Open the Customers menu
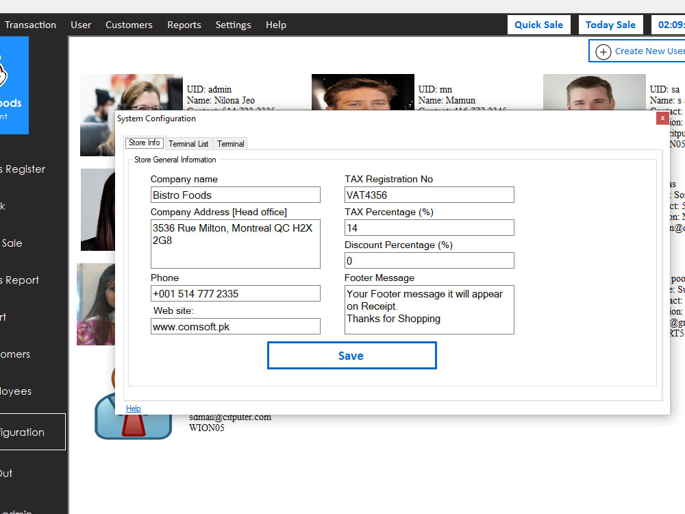The width and height of the screenshot is (685, 514). point(129,25)
